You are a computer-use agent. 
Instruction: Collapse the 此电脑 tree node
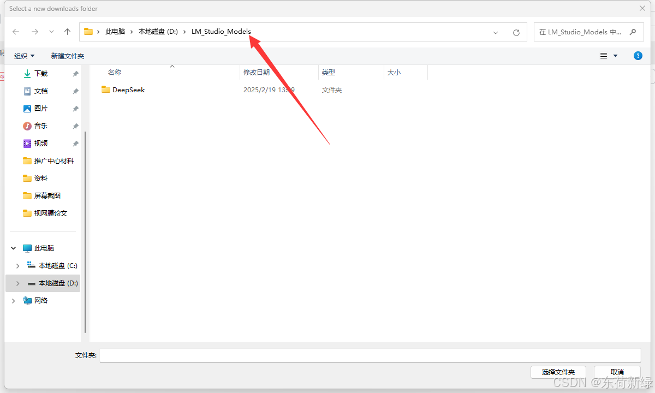14,248
